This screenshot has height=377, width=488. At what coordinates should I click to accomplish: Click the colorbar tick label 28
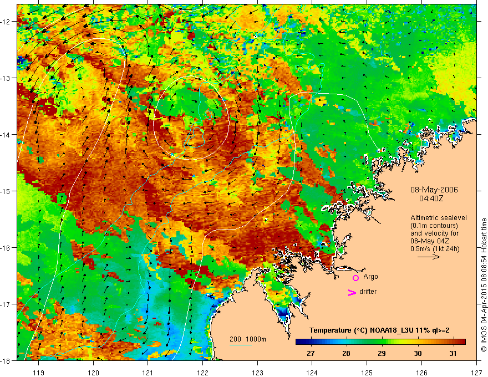click(x=346, y=353)
